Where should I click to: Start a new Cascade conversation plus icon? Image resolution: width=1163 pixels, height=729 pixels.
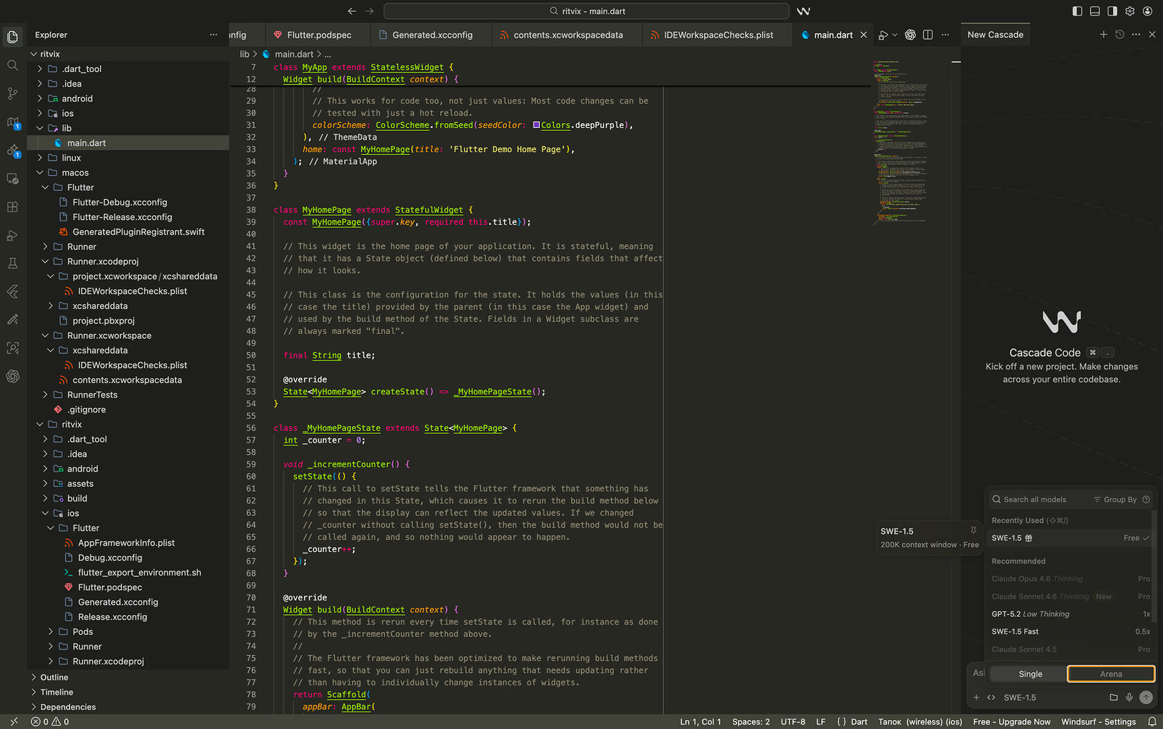coord(1103,35)
